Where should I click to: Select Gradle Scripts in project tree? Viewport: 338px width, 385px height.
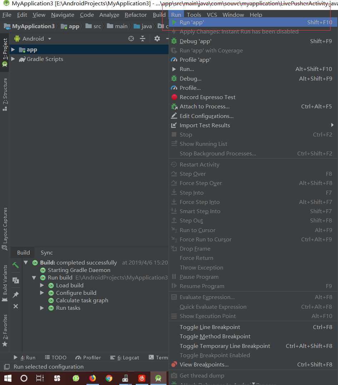[x=45, y=59]
